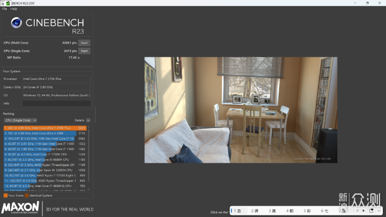386x217 pixels.
Task: Choose IME candidate 3 其
Action: click(x=272, y=211)
